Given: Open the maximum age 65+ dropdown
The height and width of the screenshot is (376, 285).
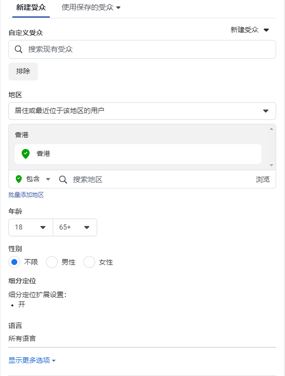Looking at the screenshot, I should pyautogui.click(x=75, y=227).
